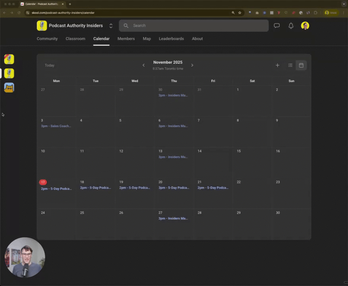This screenshot has height=286, width=348.
Task: Add a new calendar event
Action: (x=277, y=65)
